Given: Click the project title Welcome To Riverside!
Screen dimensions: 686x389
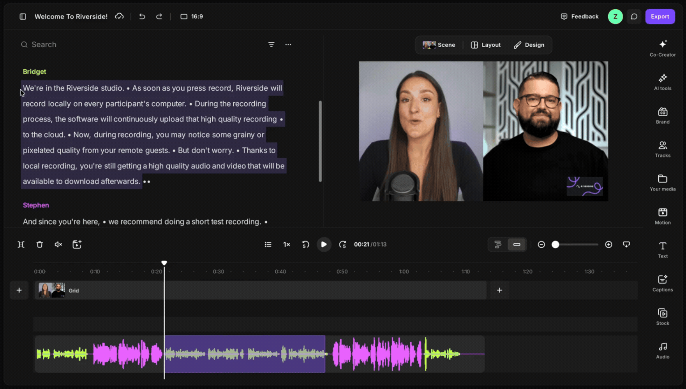Looking at the screenshot, I should pos(71,16).
